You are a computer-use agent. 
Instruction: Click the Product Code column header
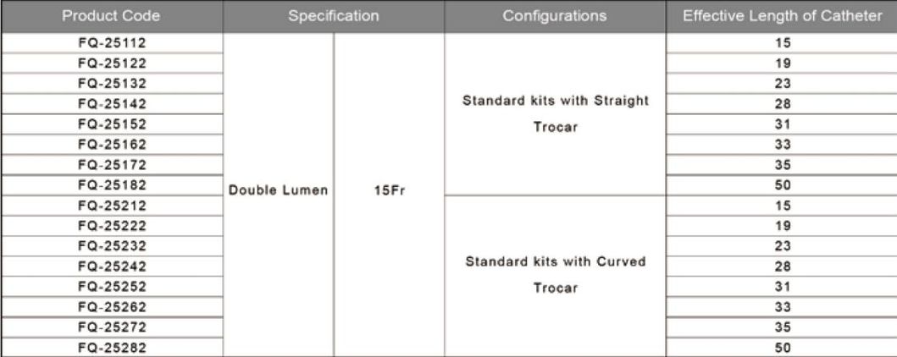[x=110, y=16]
